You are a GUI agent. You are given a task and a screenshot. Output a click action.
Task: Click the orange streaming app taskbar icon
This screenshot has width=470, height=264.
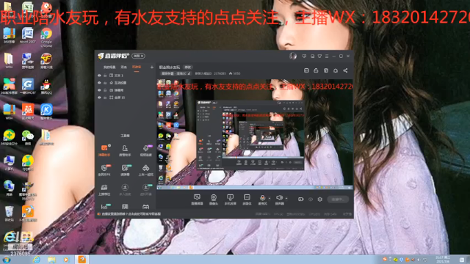tap(82, 260)
